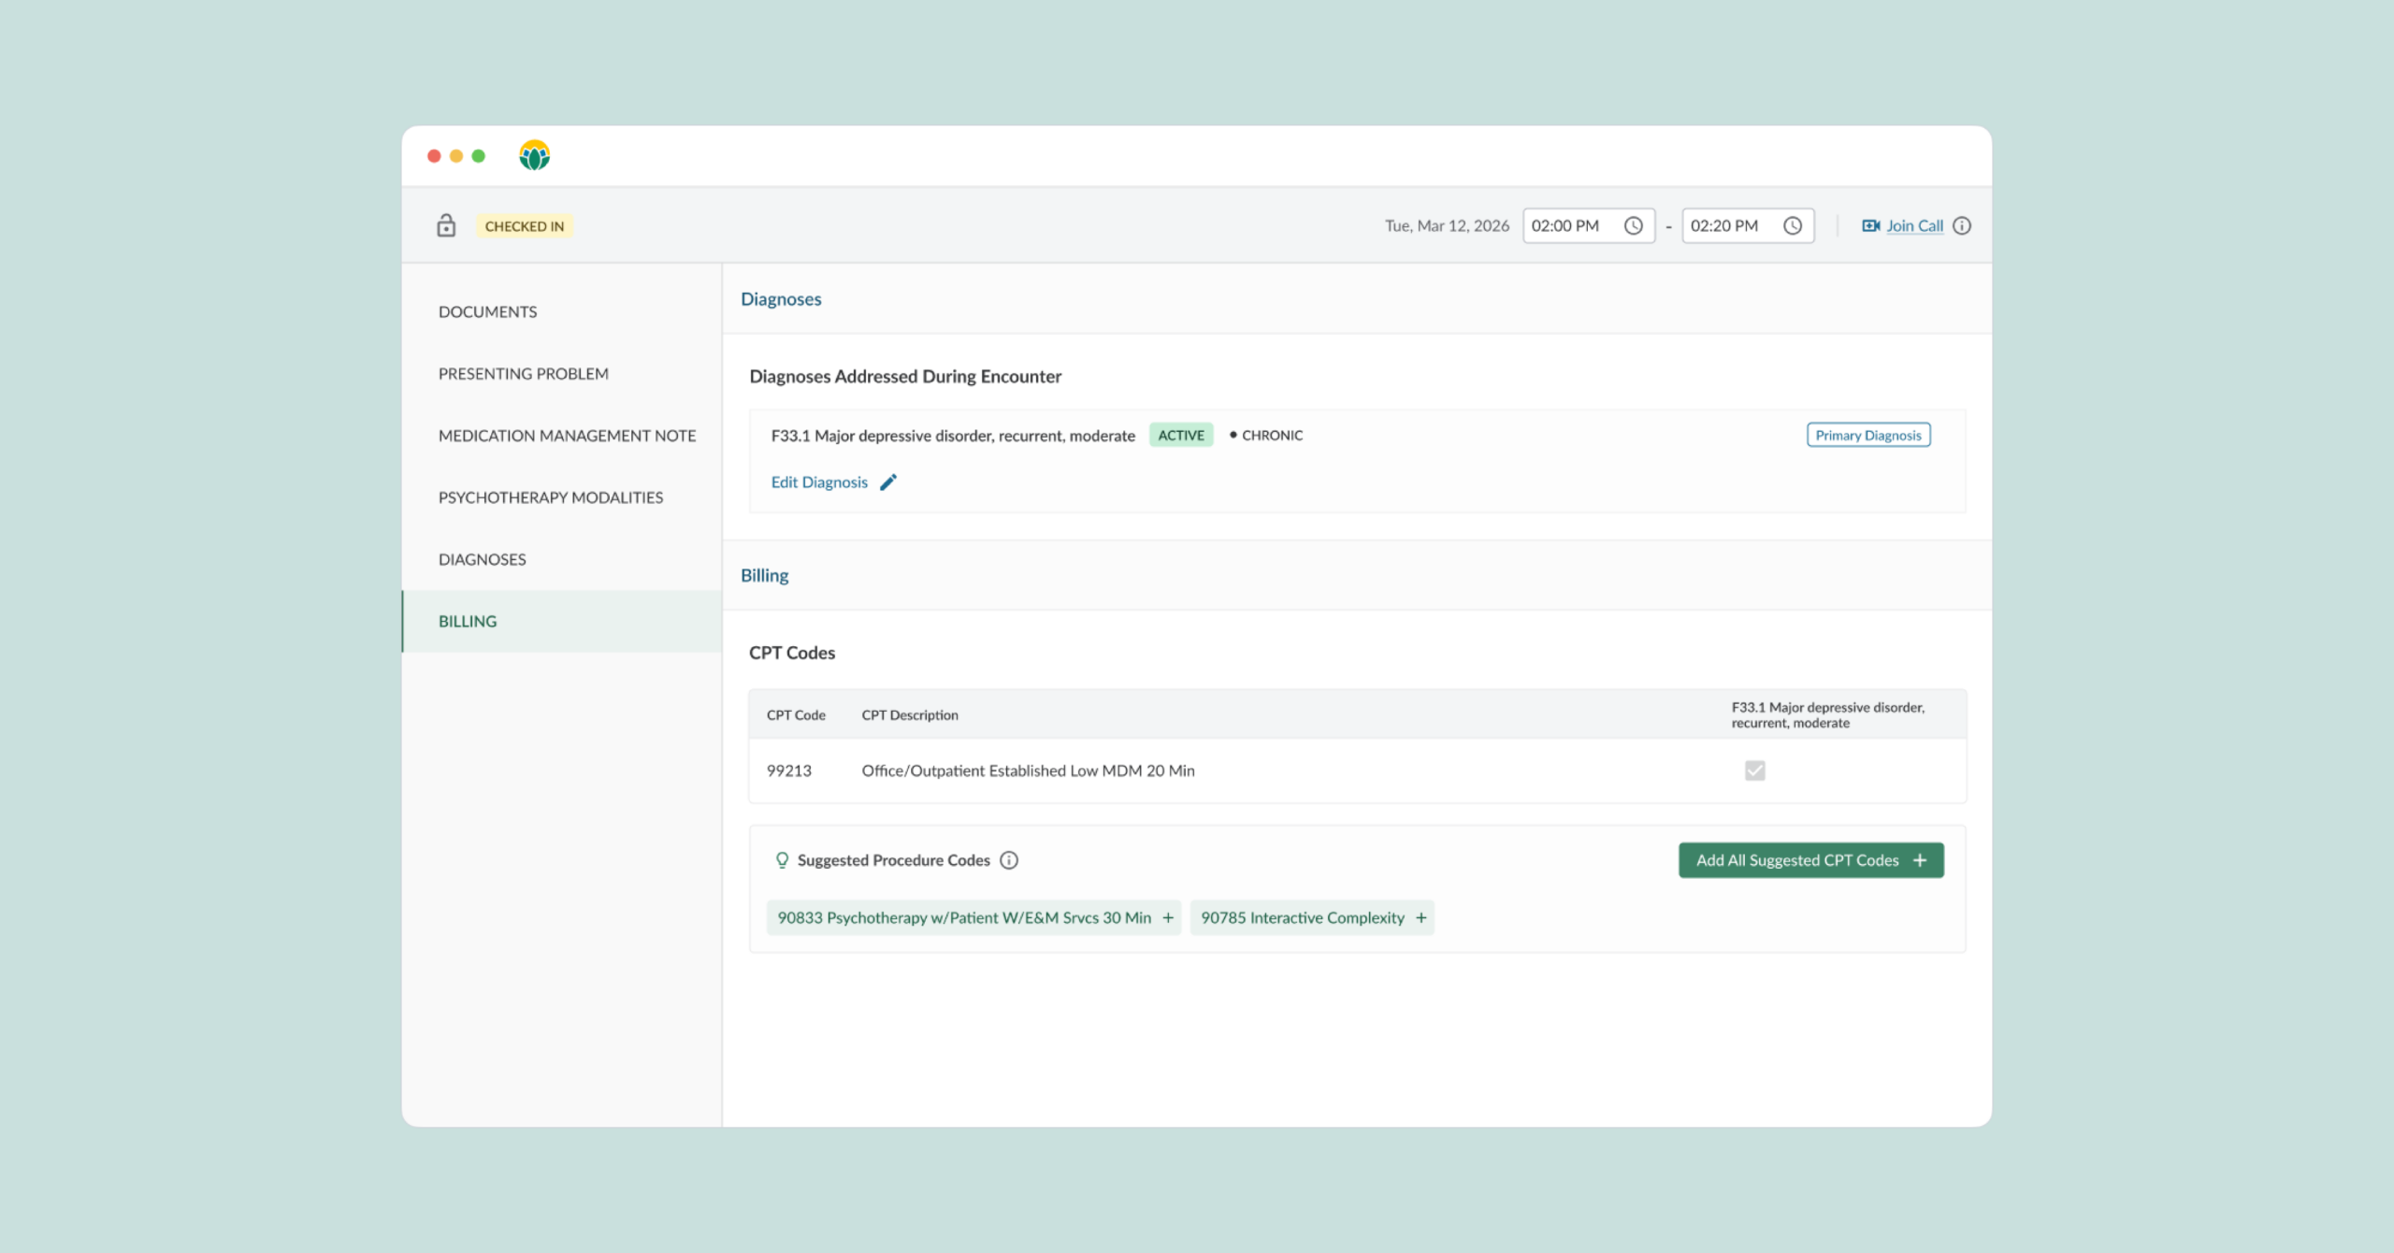Click the Join Call link
Image resolution: width=2394 pixels, height=1253 pixels.
[x=1914, y=225]
